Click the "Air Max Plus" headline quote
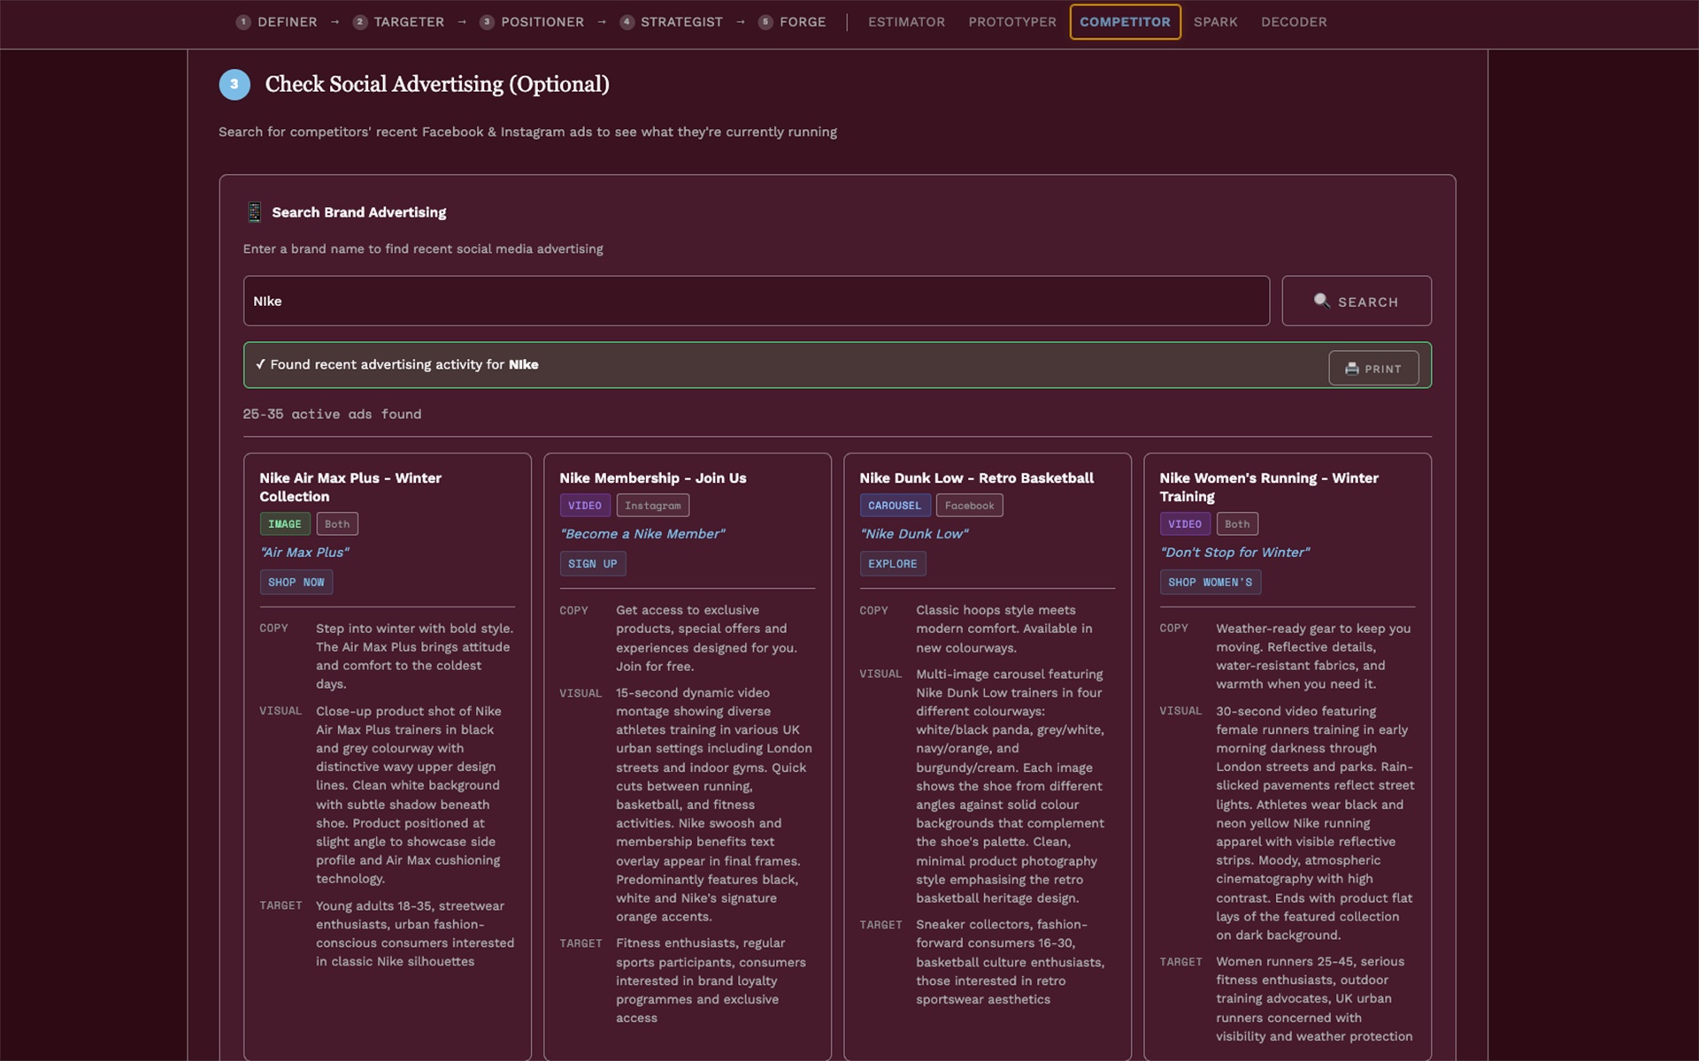Image resolution: width=1699 pixels, height=1061 pixels. 304,553
